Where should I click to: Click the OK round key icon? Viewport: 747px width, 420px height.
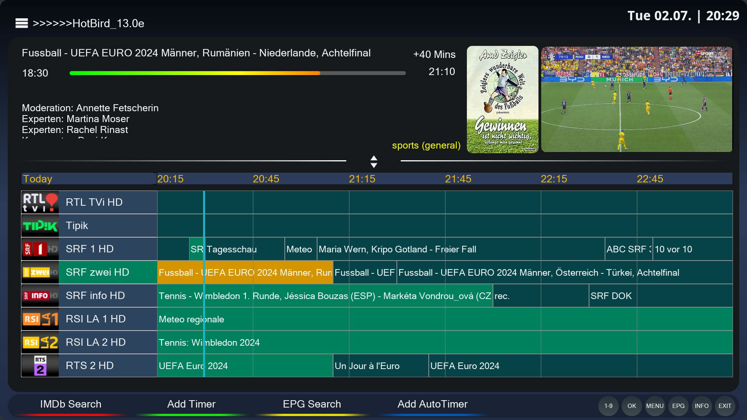632,406
